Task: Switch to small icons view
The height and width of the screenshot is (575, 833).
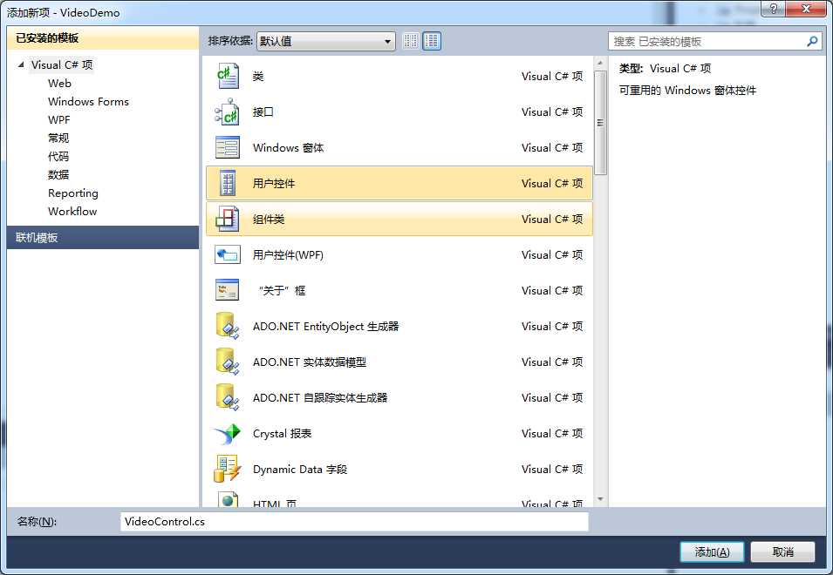Action: click(x=411, y=41)
